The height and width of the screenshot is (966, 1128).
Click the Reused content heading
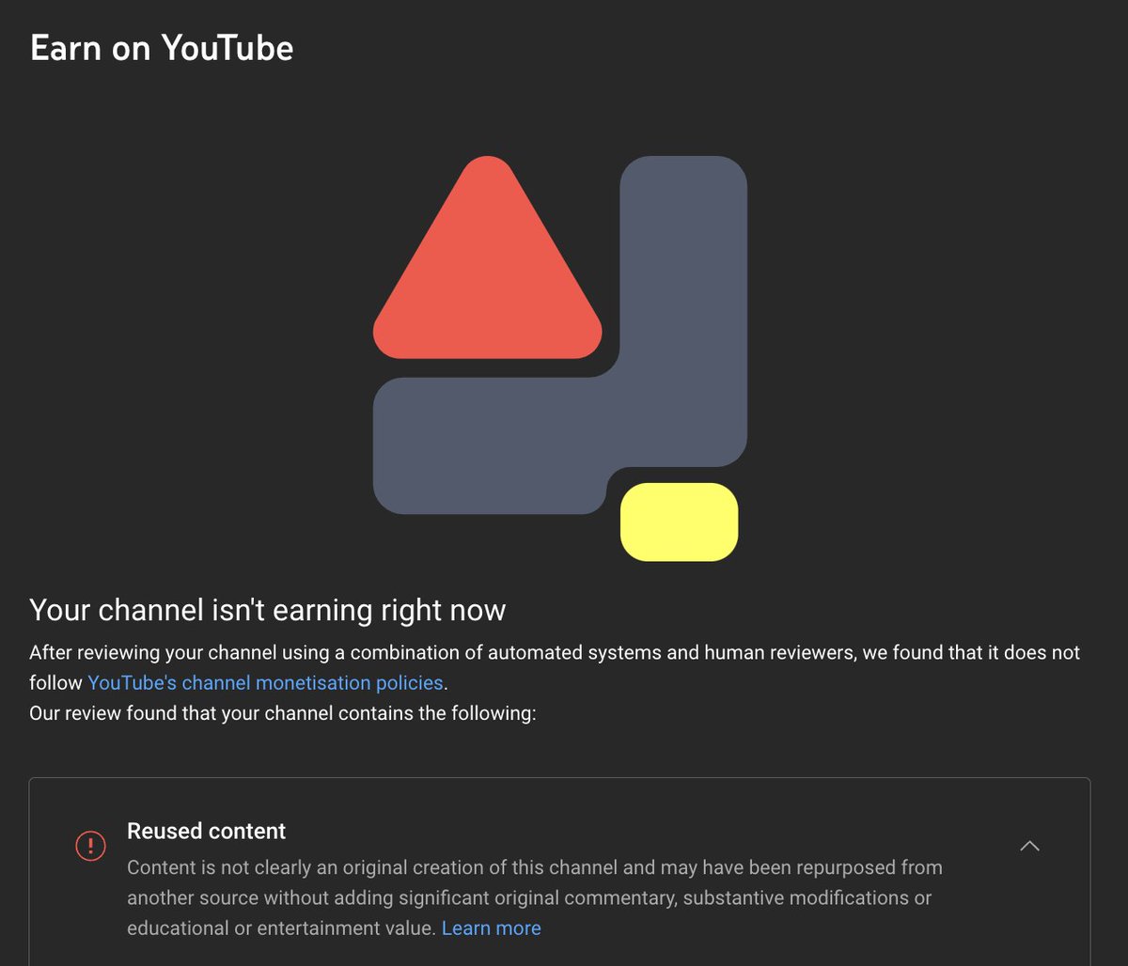[206, 831]
